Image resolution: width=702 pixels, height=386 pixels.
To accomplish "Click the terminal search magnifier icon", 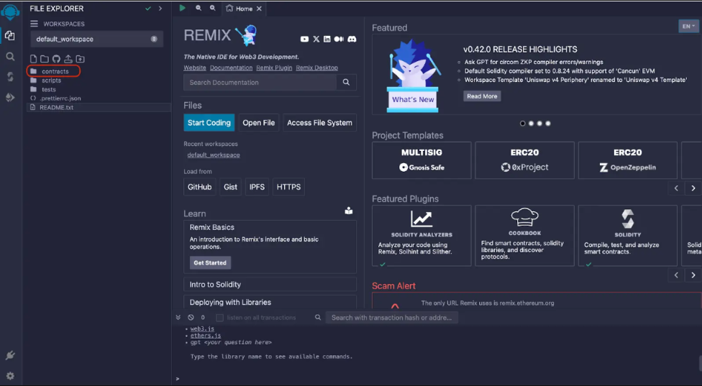I will coord(318,317).
